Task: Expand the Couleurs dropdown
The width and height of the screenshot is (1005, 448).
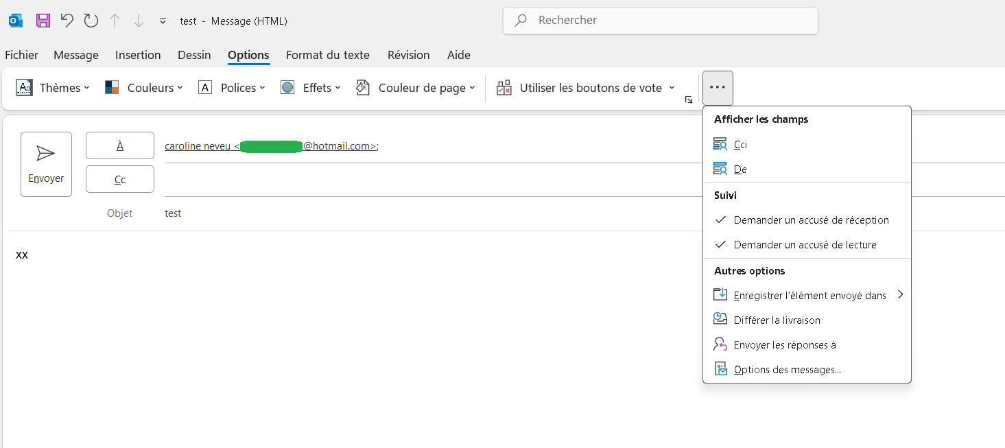Action: (x=144, y=88)
